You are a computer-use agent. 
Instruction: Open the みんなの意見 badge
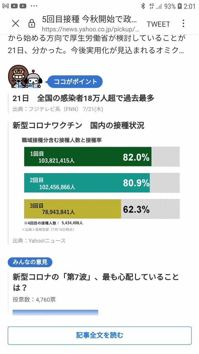tap(30, 262)
